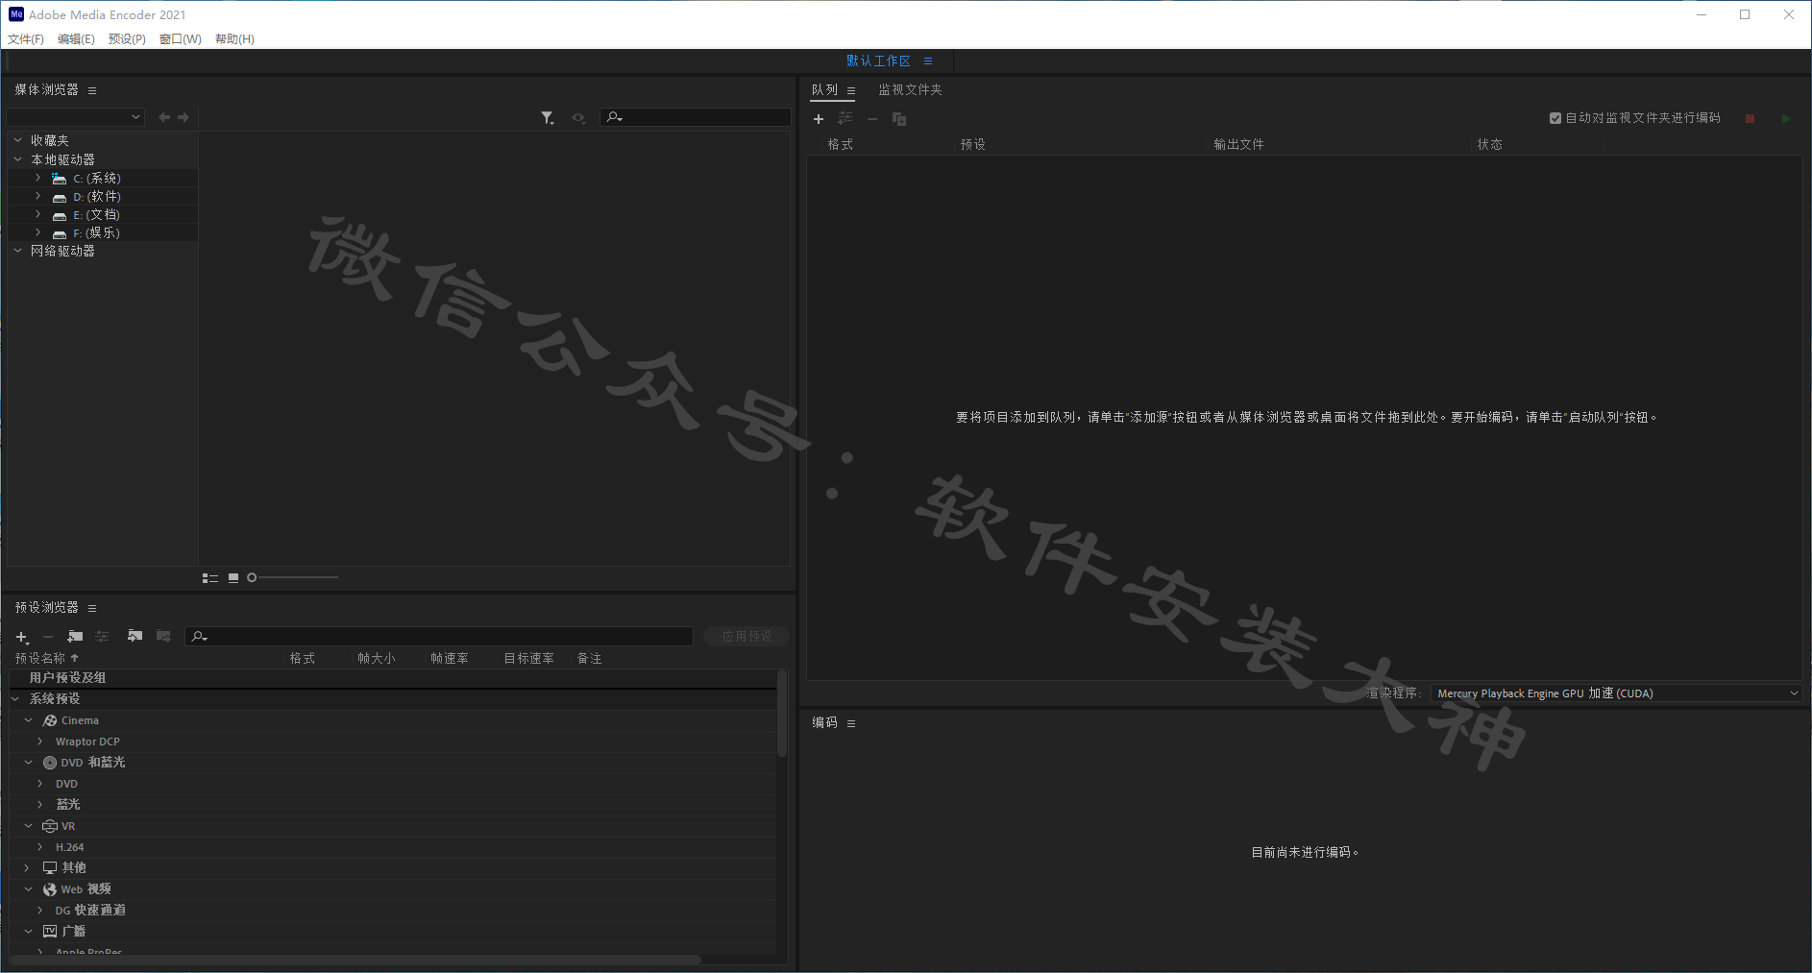
Task: Open the Edit menu
Action: pyautogui.click(x=76, y=39)
